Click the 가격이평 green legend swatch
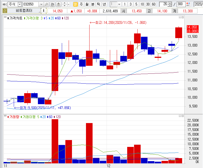203x168 pixels. coord(25,18)
